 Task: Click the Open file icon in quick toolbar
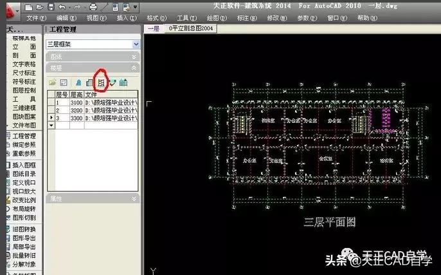[40, 7]
